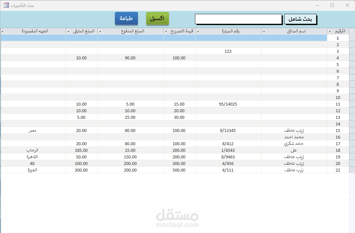Viewport: 355px width, 233px height.
Task: Click the car number cell 95/14025
Action: pyautogui.click(x=228, y=104)
